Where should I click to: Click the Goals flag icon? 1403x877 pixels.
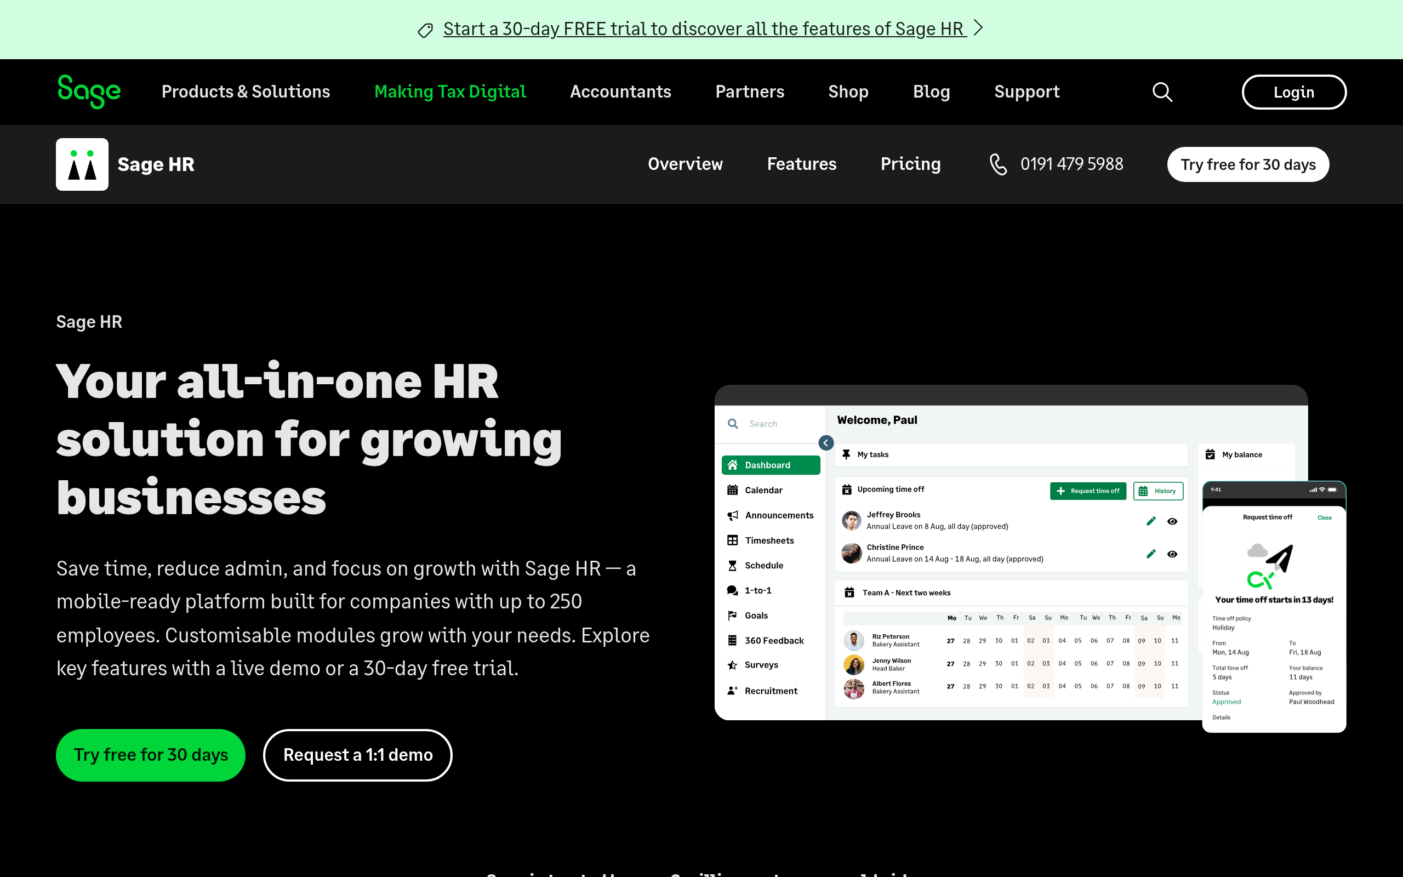point(732,616)
